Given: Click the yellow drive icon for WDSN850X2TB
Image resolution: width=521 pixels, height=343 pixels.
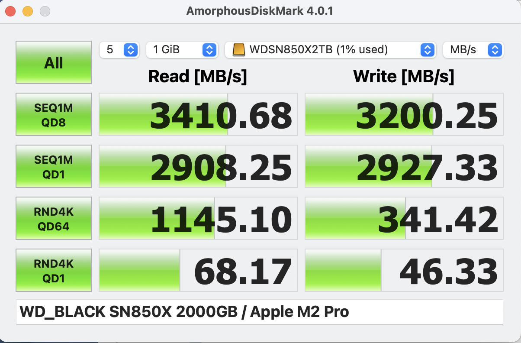Looking at the screenshot, I should tap(238, 50).
